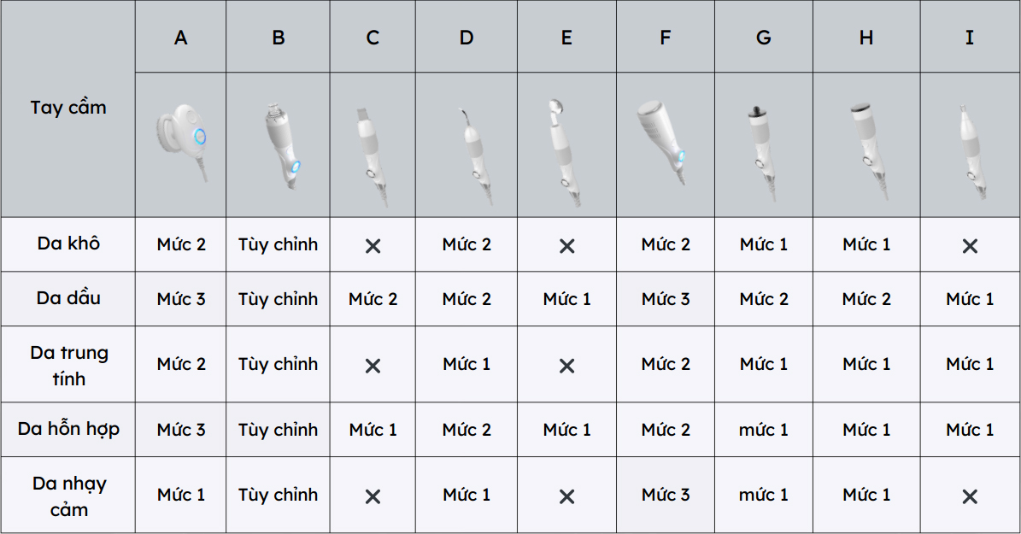This screenshot has width=1021, height=534.
Task: Click X mark for Da nhạy cảm column E
Action: click(566, 496)
